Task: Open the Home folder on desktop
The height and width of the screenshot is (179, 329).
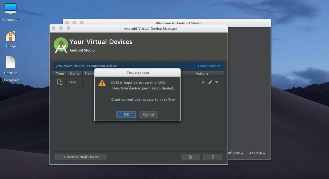Action: point(10,36)
